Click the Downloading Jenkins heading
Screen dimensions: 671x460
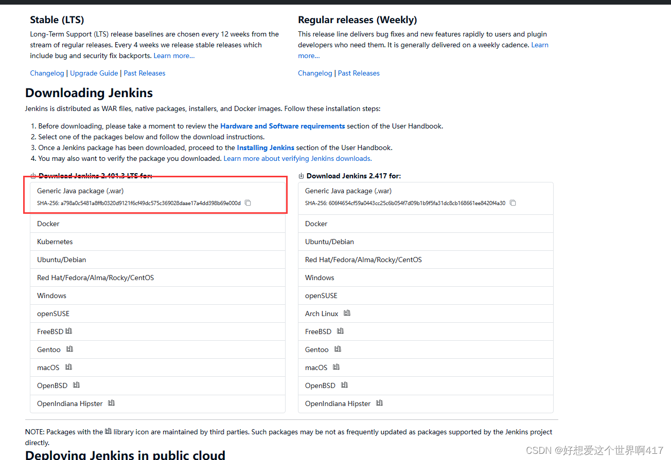point(89,93)
